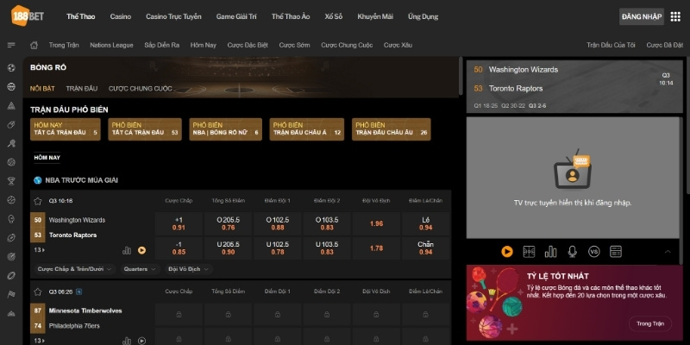The width and height of the screenshot is (690, 345).
Task: Select the basketball icon in left sidebar
Action: pyautogui.click(x=11, y=86)
